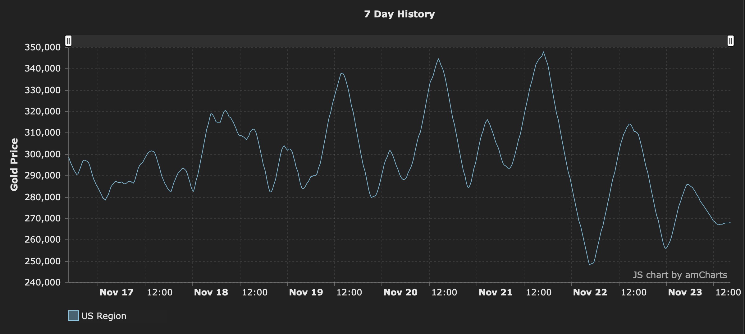Toggle the US Region legend swatch
This screenshot has width=745, height=334.
(x=74, y=316)
